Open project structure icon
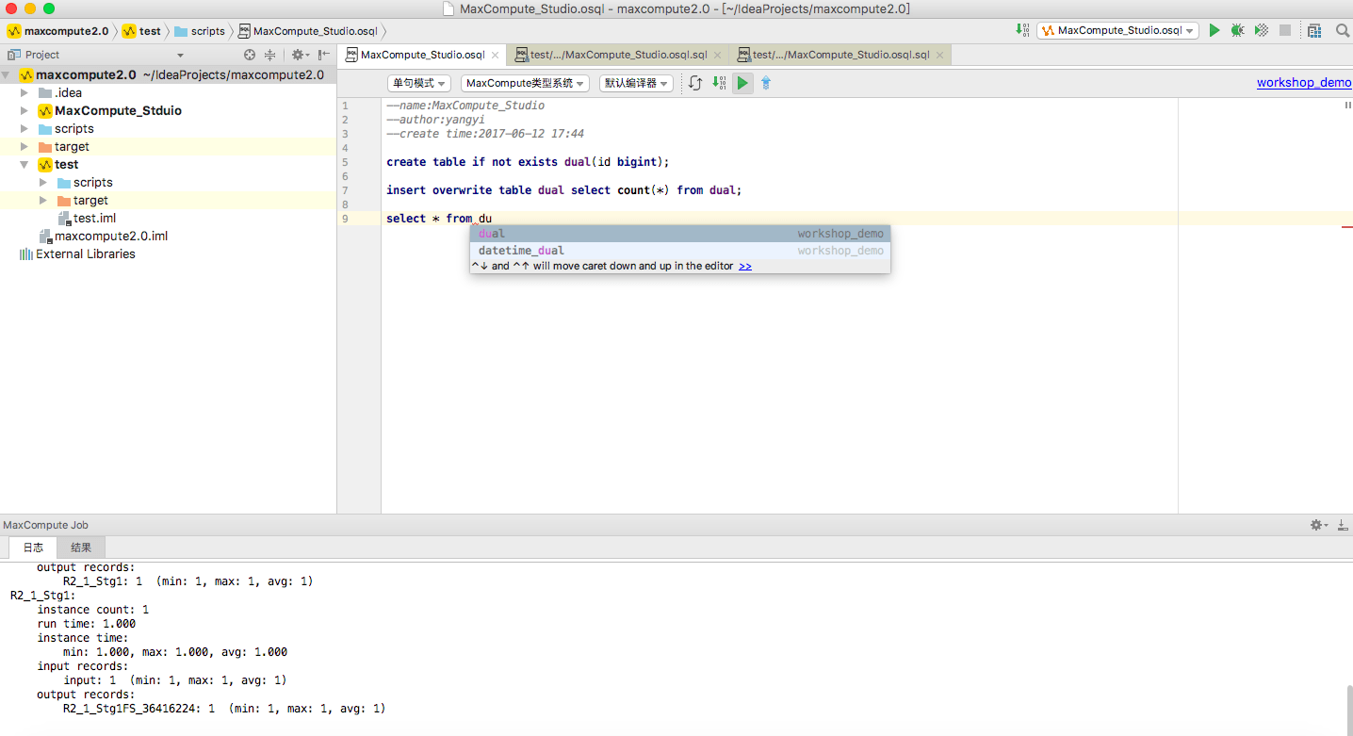 pyautogui.click(x=1314, y=30)
